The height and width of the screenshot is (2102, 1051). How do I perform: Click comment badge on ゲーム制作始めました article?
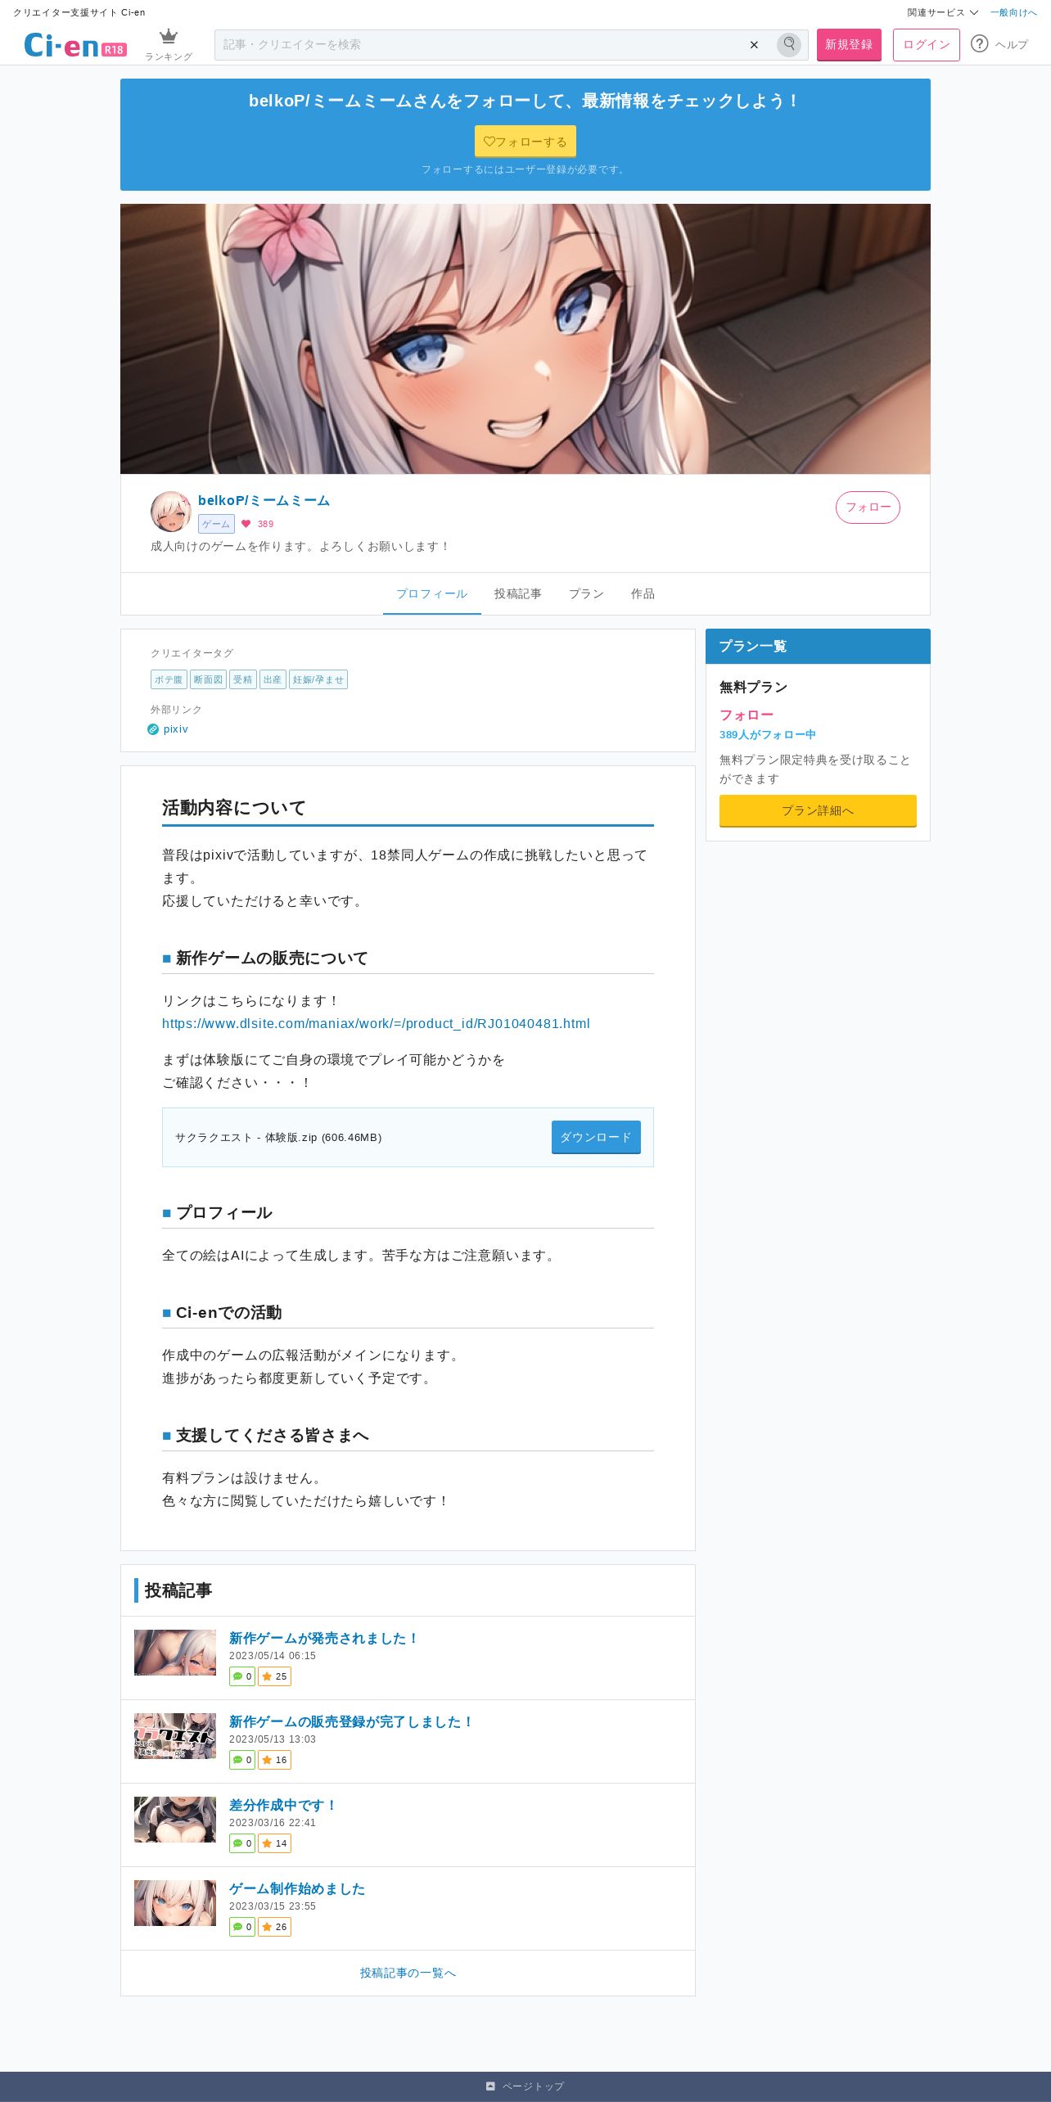[242, 1927]
